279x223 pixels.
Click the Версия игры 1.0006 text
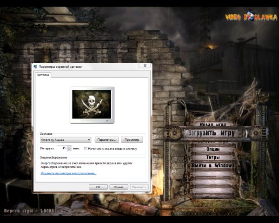29,211
